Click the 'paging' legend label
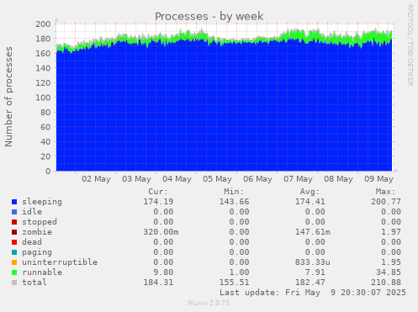This screenshot has height=312, width=418. click(x=37, y=252)
